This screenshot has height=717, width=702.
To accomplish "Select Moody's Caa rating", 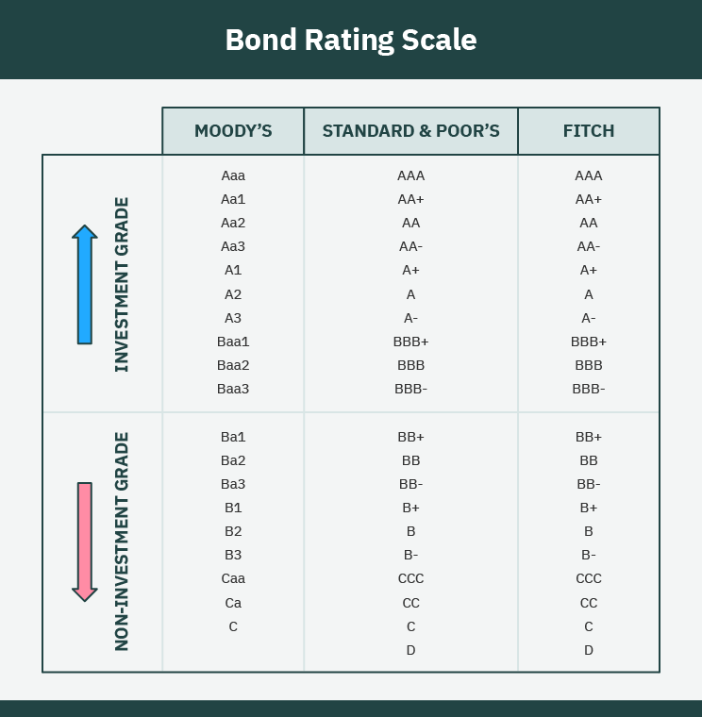I will coord(233,578).
